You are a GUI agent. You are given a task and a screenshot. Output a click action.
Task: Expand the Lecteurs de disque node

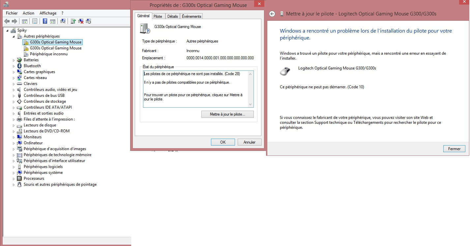(14, 125)
